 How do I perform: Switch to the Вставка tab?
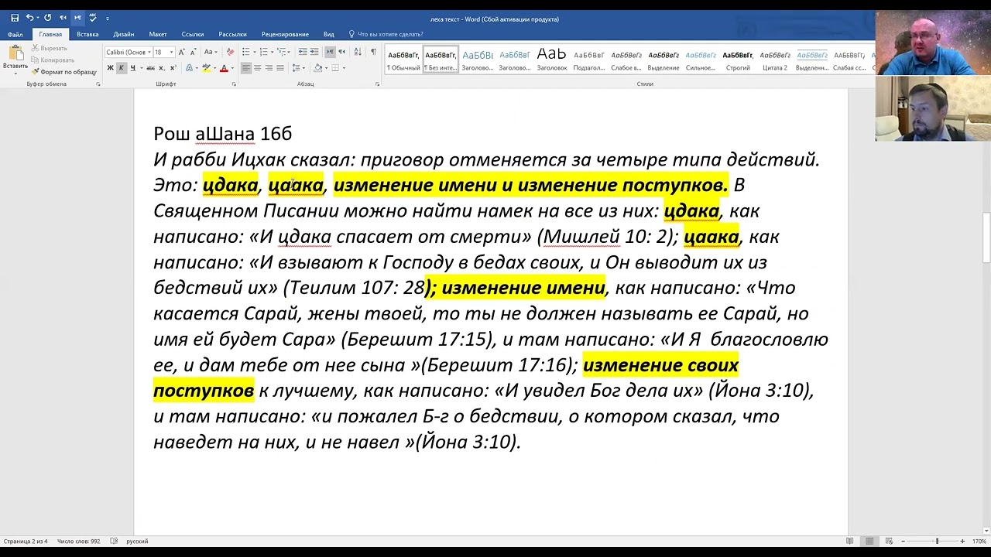pos(87,34)
